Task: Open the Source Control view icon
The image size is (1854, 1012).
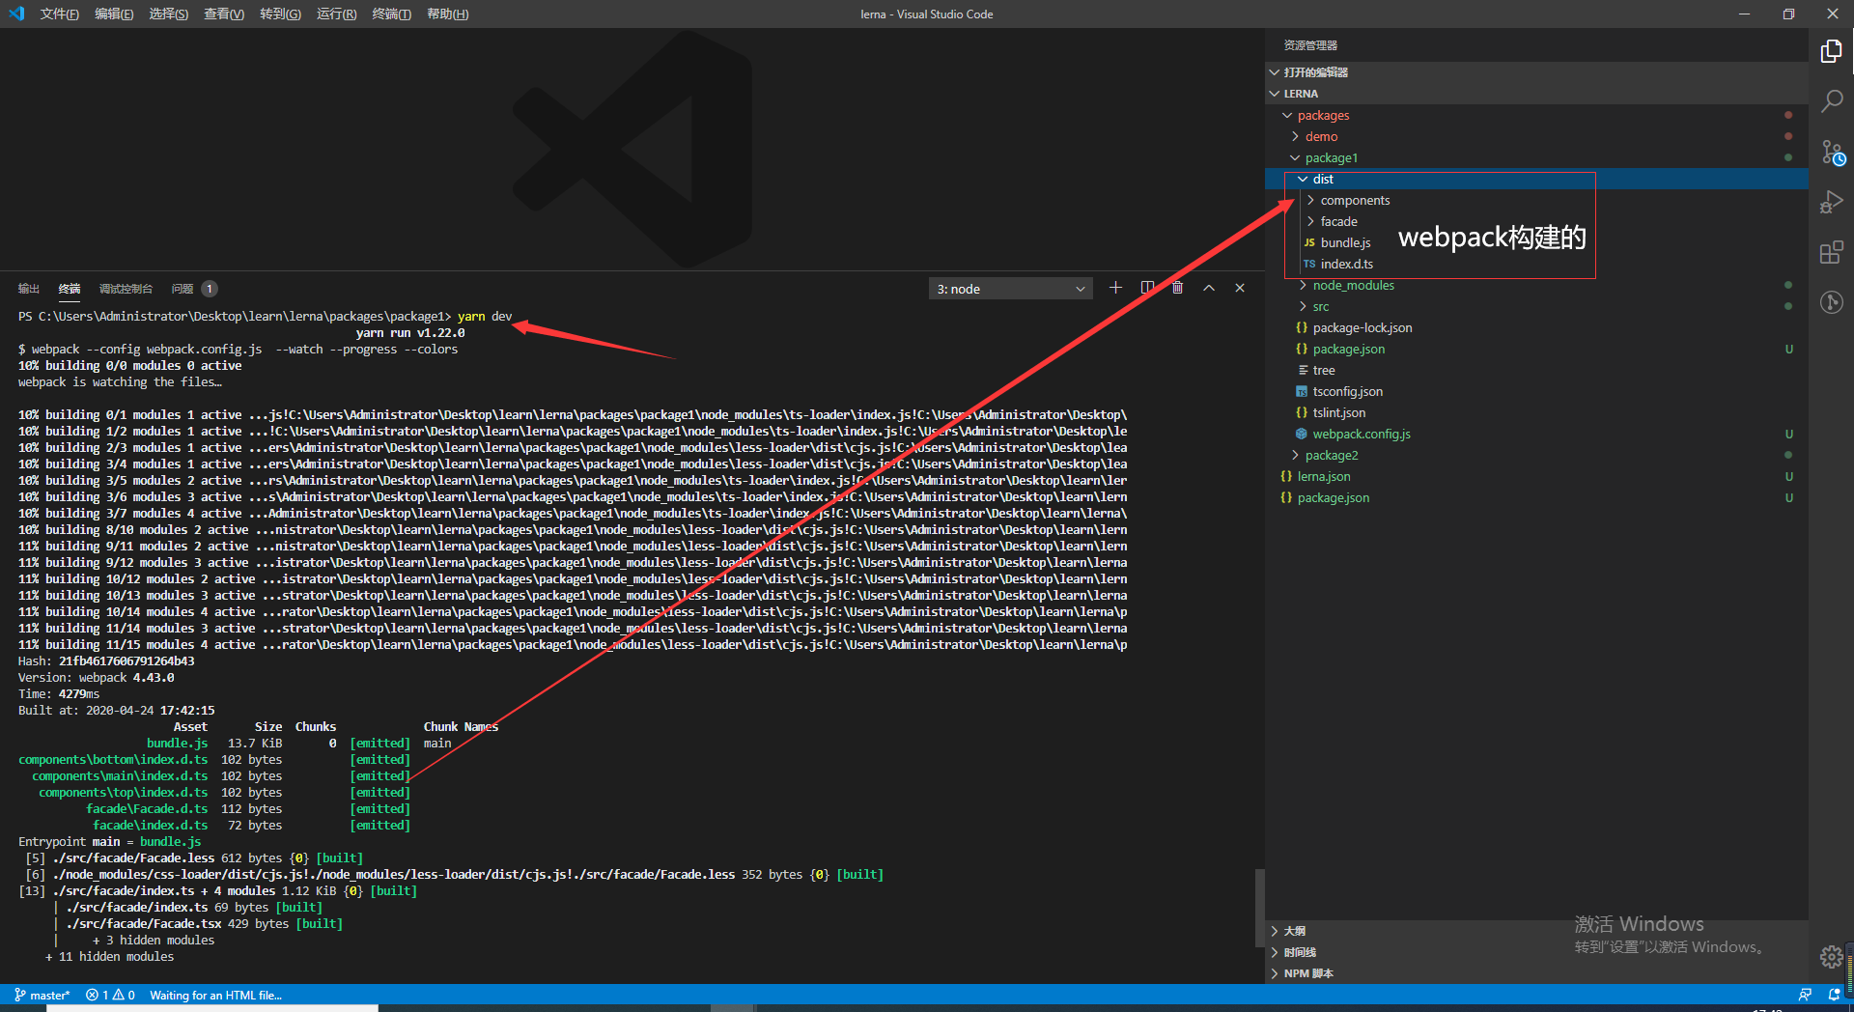Action: 1832,153
